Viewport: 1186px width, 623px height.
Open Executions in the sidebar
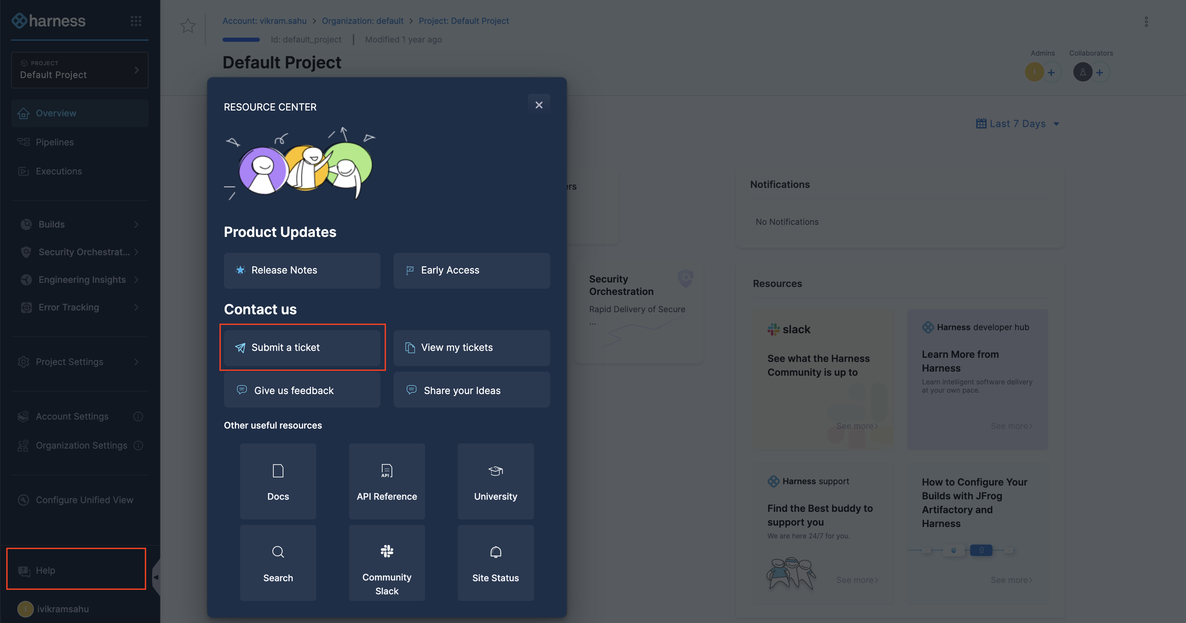point(58,171)
